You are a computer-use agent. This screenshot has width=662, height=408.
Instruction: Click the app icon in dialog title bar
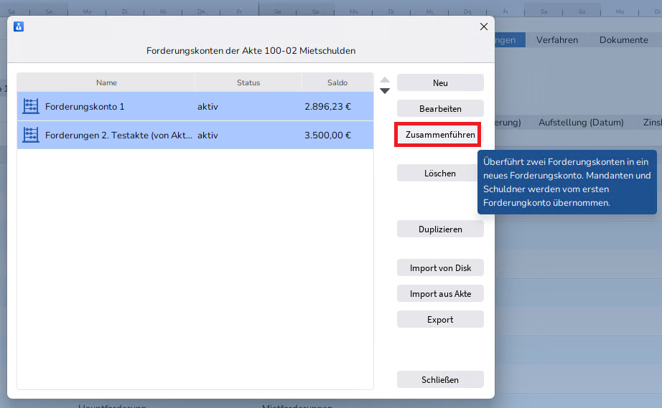pos(19,27)
